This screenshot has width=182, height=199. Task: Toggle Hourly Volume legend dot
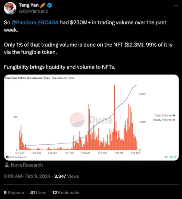coord(174,120)
